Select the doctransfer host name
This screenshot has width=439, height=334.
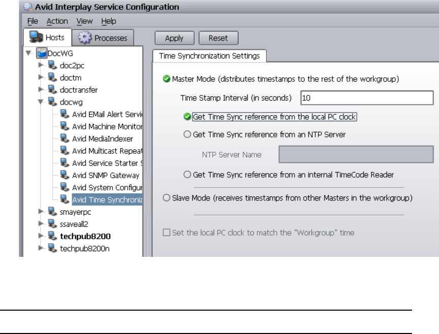79,90
